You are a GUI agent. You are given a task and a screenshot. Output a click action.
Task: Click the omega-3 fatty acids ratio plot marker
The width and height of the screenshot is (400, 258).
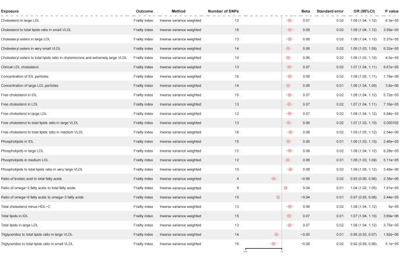pyautogui.click(x=286, y=188)
